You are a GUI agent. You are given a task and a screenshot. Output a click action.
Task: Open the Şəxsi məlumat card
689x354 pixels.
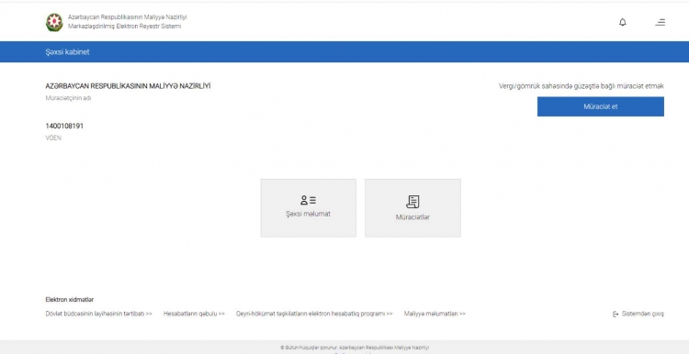pyautogui.click(x=308, y=208)
